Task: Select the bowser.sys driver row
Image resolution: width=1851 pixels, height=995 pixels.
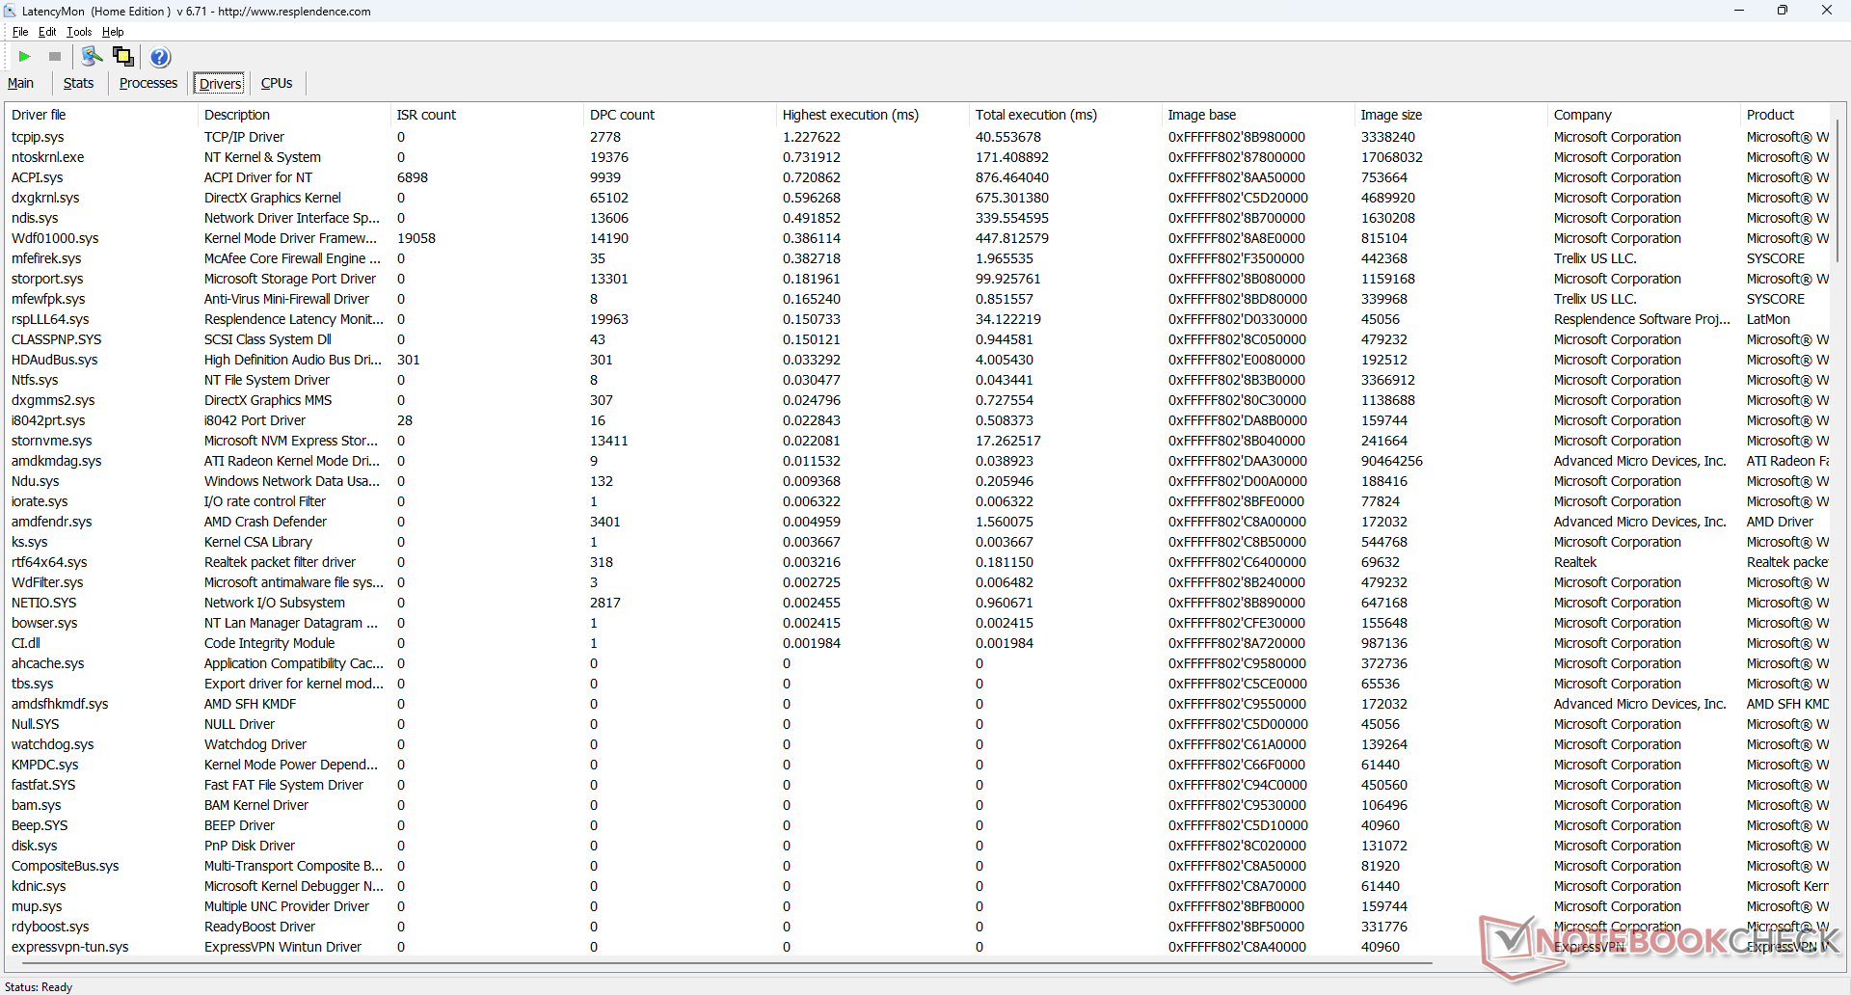Action: (x=918, y=623)
